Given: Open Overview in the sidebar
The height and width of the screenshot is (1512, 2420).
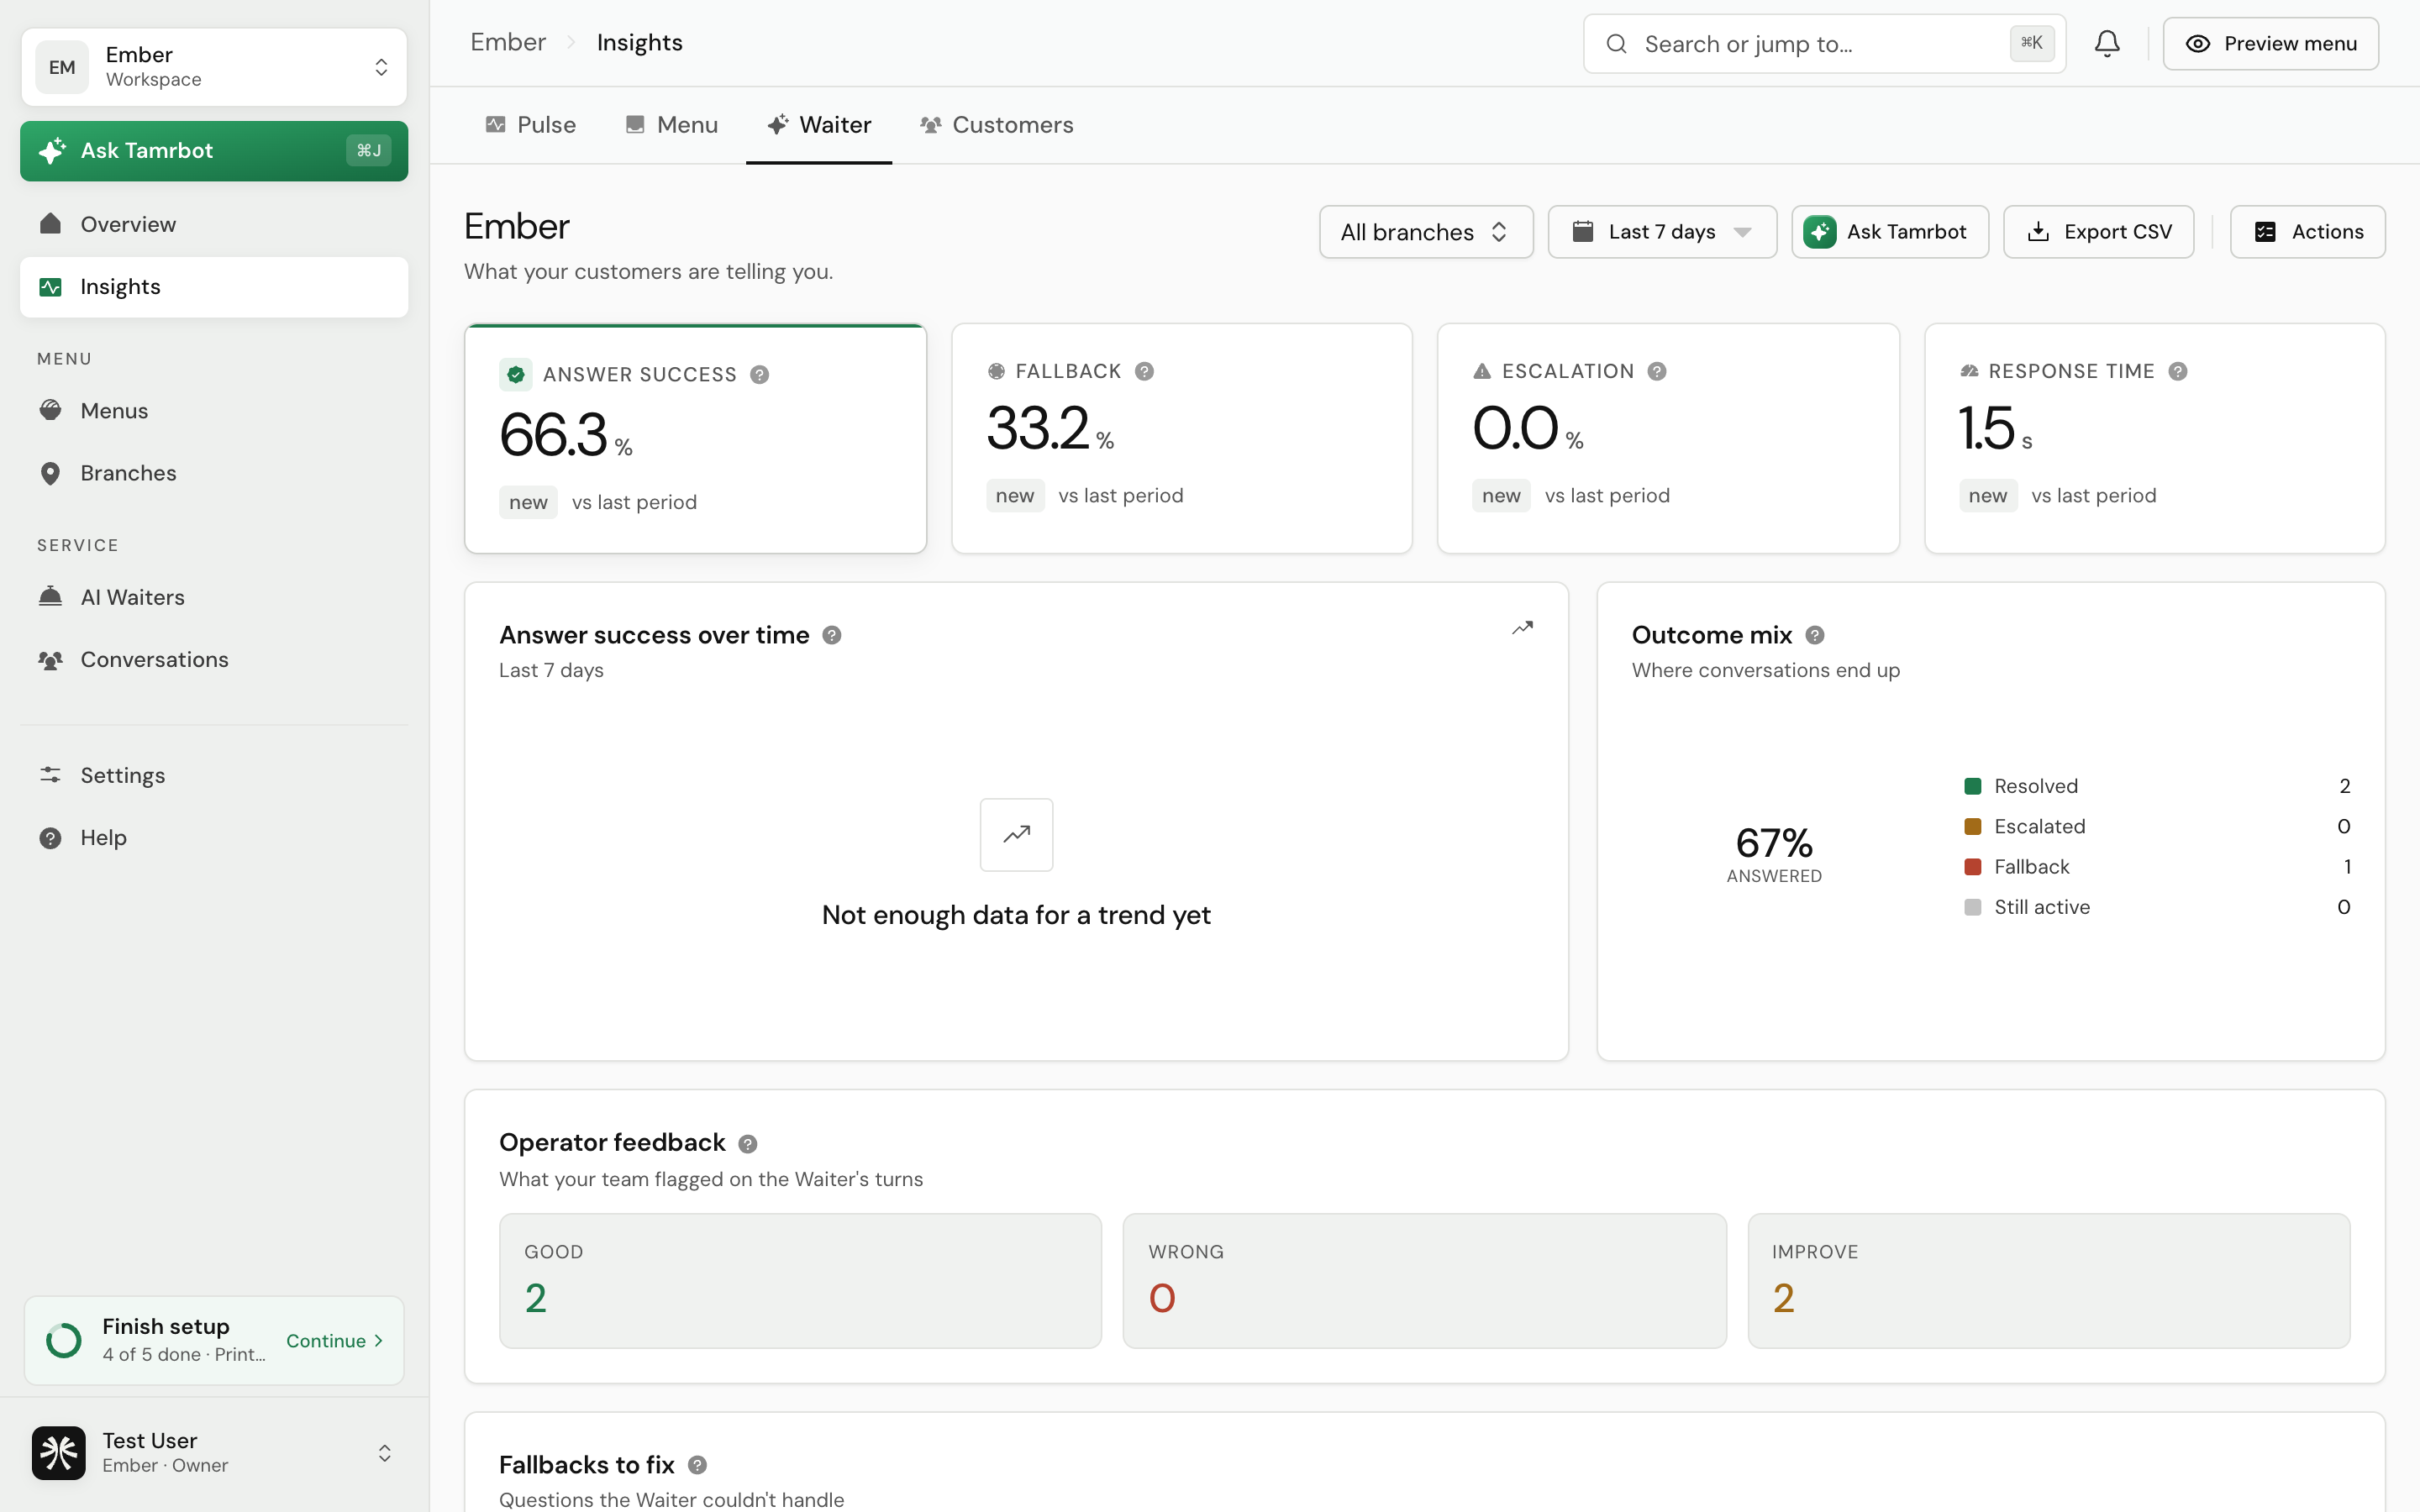Looking at the screenshot, I should click(214, 224).
